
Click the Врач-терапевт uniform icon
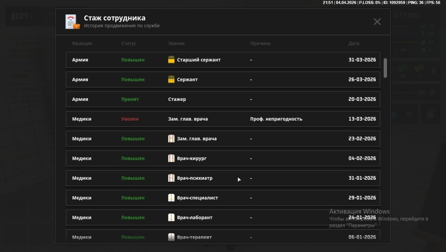click(171, 237)
